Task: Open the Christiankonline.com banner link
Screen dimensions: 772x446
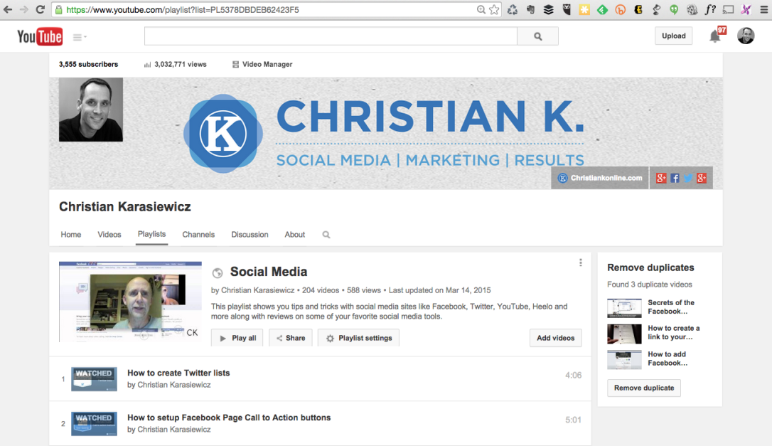Action: [600, 178]
